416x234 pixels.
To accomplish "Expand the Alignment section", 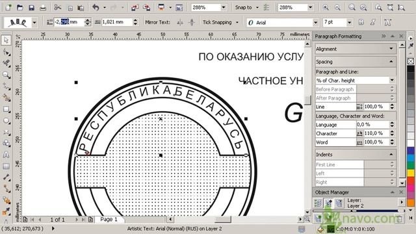I will (391, 49).
